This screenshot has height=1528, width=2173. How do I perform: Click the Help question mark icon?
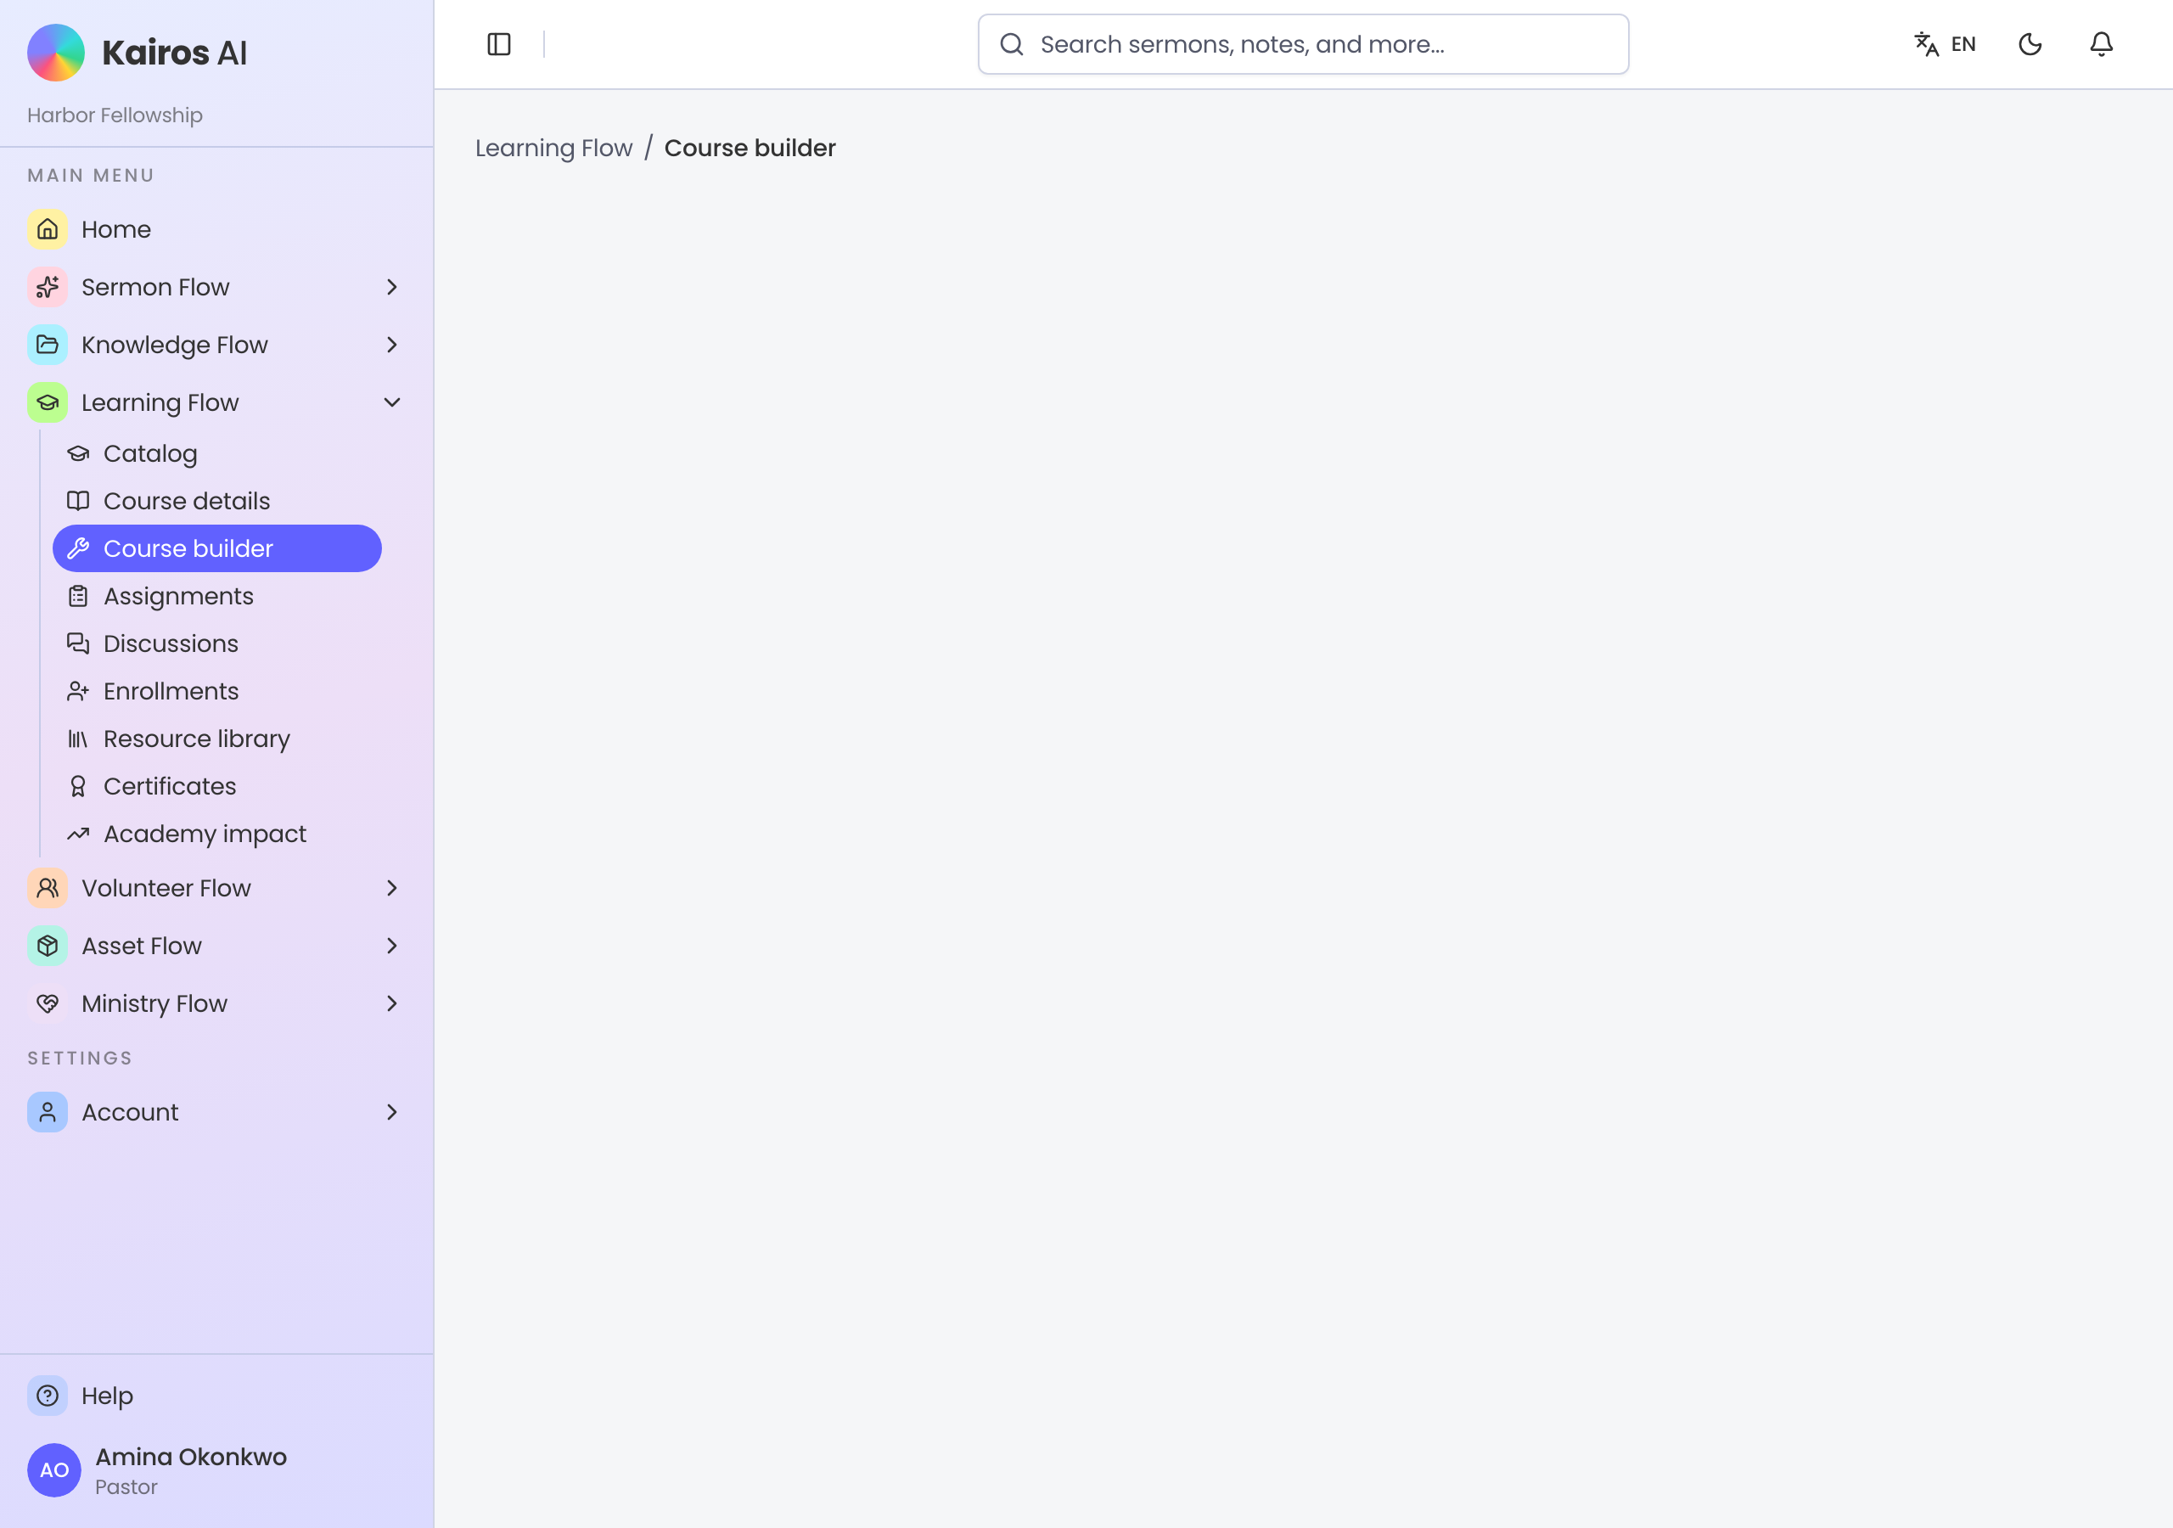coord(48,1396)
